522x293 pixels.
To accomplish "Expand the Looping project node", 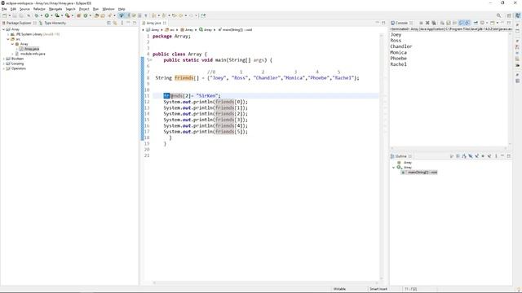I will point(3,63).
